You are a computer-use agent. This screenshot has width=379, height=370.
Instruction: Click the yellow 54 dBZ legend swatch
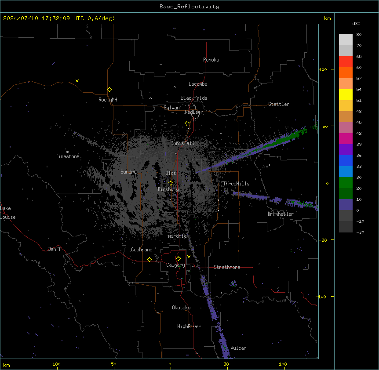coord(346,94)
